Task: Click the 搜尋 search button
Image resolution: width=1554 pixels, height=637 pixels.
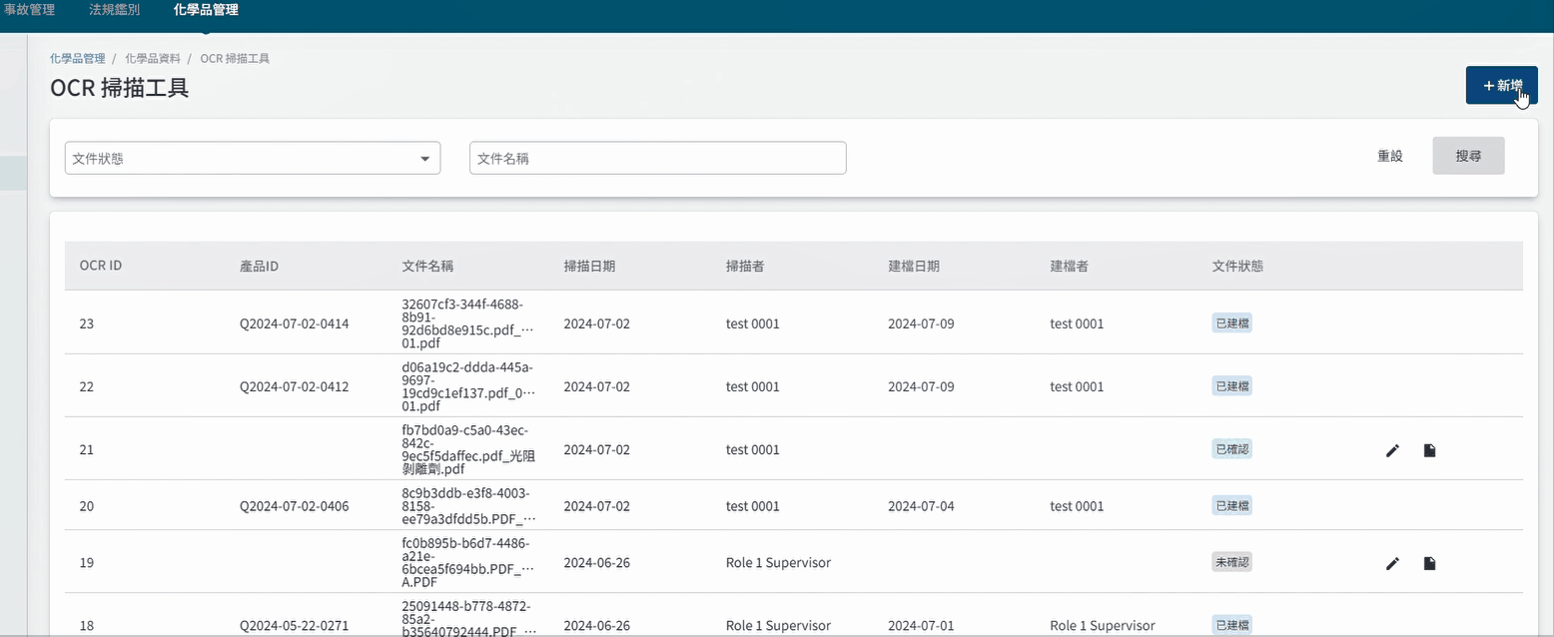Action: 1468,156
